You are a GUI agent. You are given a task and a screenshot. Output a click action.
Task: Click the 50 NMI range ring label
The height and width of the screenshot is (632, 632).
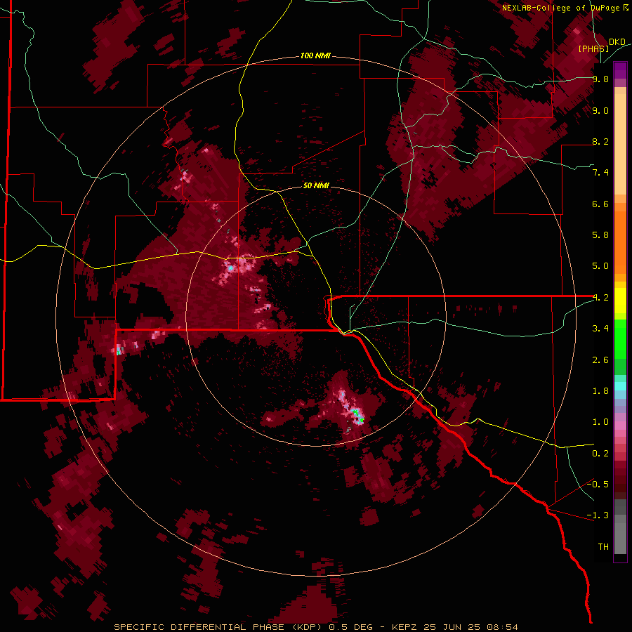pyautogui.click(x=316, y=185)
